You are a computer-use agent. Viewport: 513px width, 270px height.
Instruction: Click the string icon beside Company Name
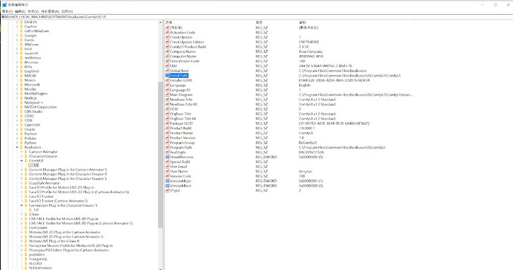point(167,52)
